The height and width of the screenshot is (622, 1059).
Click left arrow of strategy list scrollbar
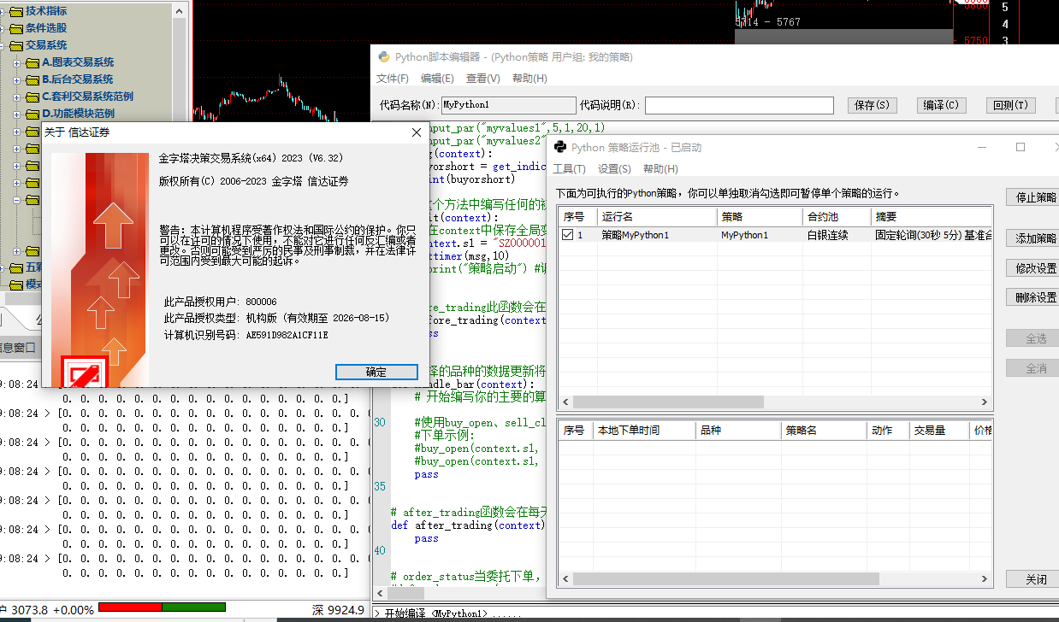[565, 402]
